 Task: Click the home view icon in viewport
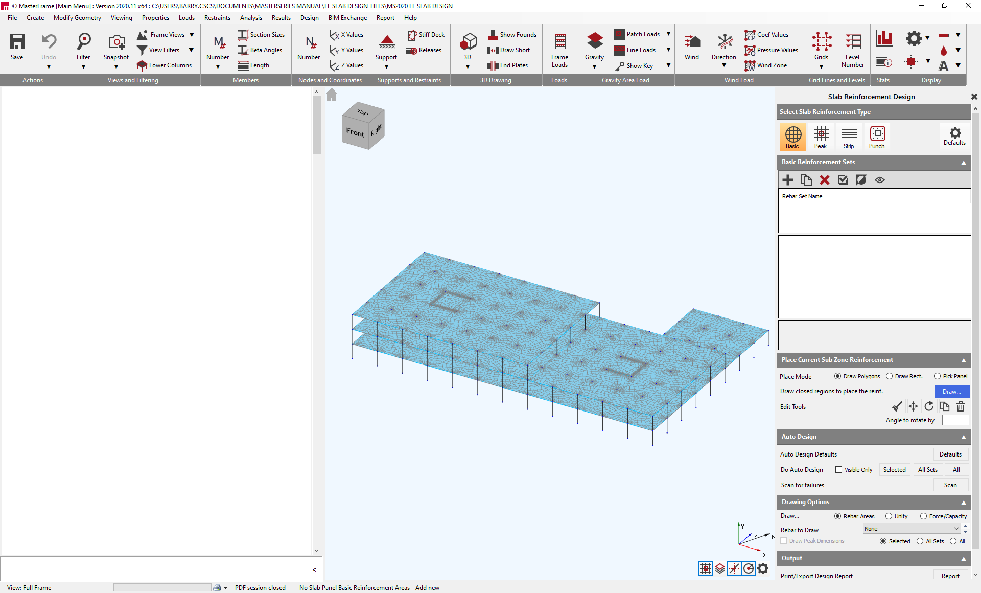pyautogui.click(x=332, y=95)
